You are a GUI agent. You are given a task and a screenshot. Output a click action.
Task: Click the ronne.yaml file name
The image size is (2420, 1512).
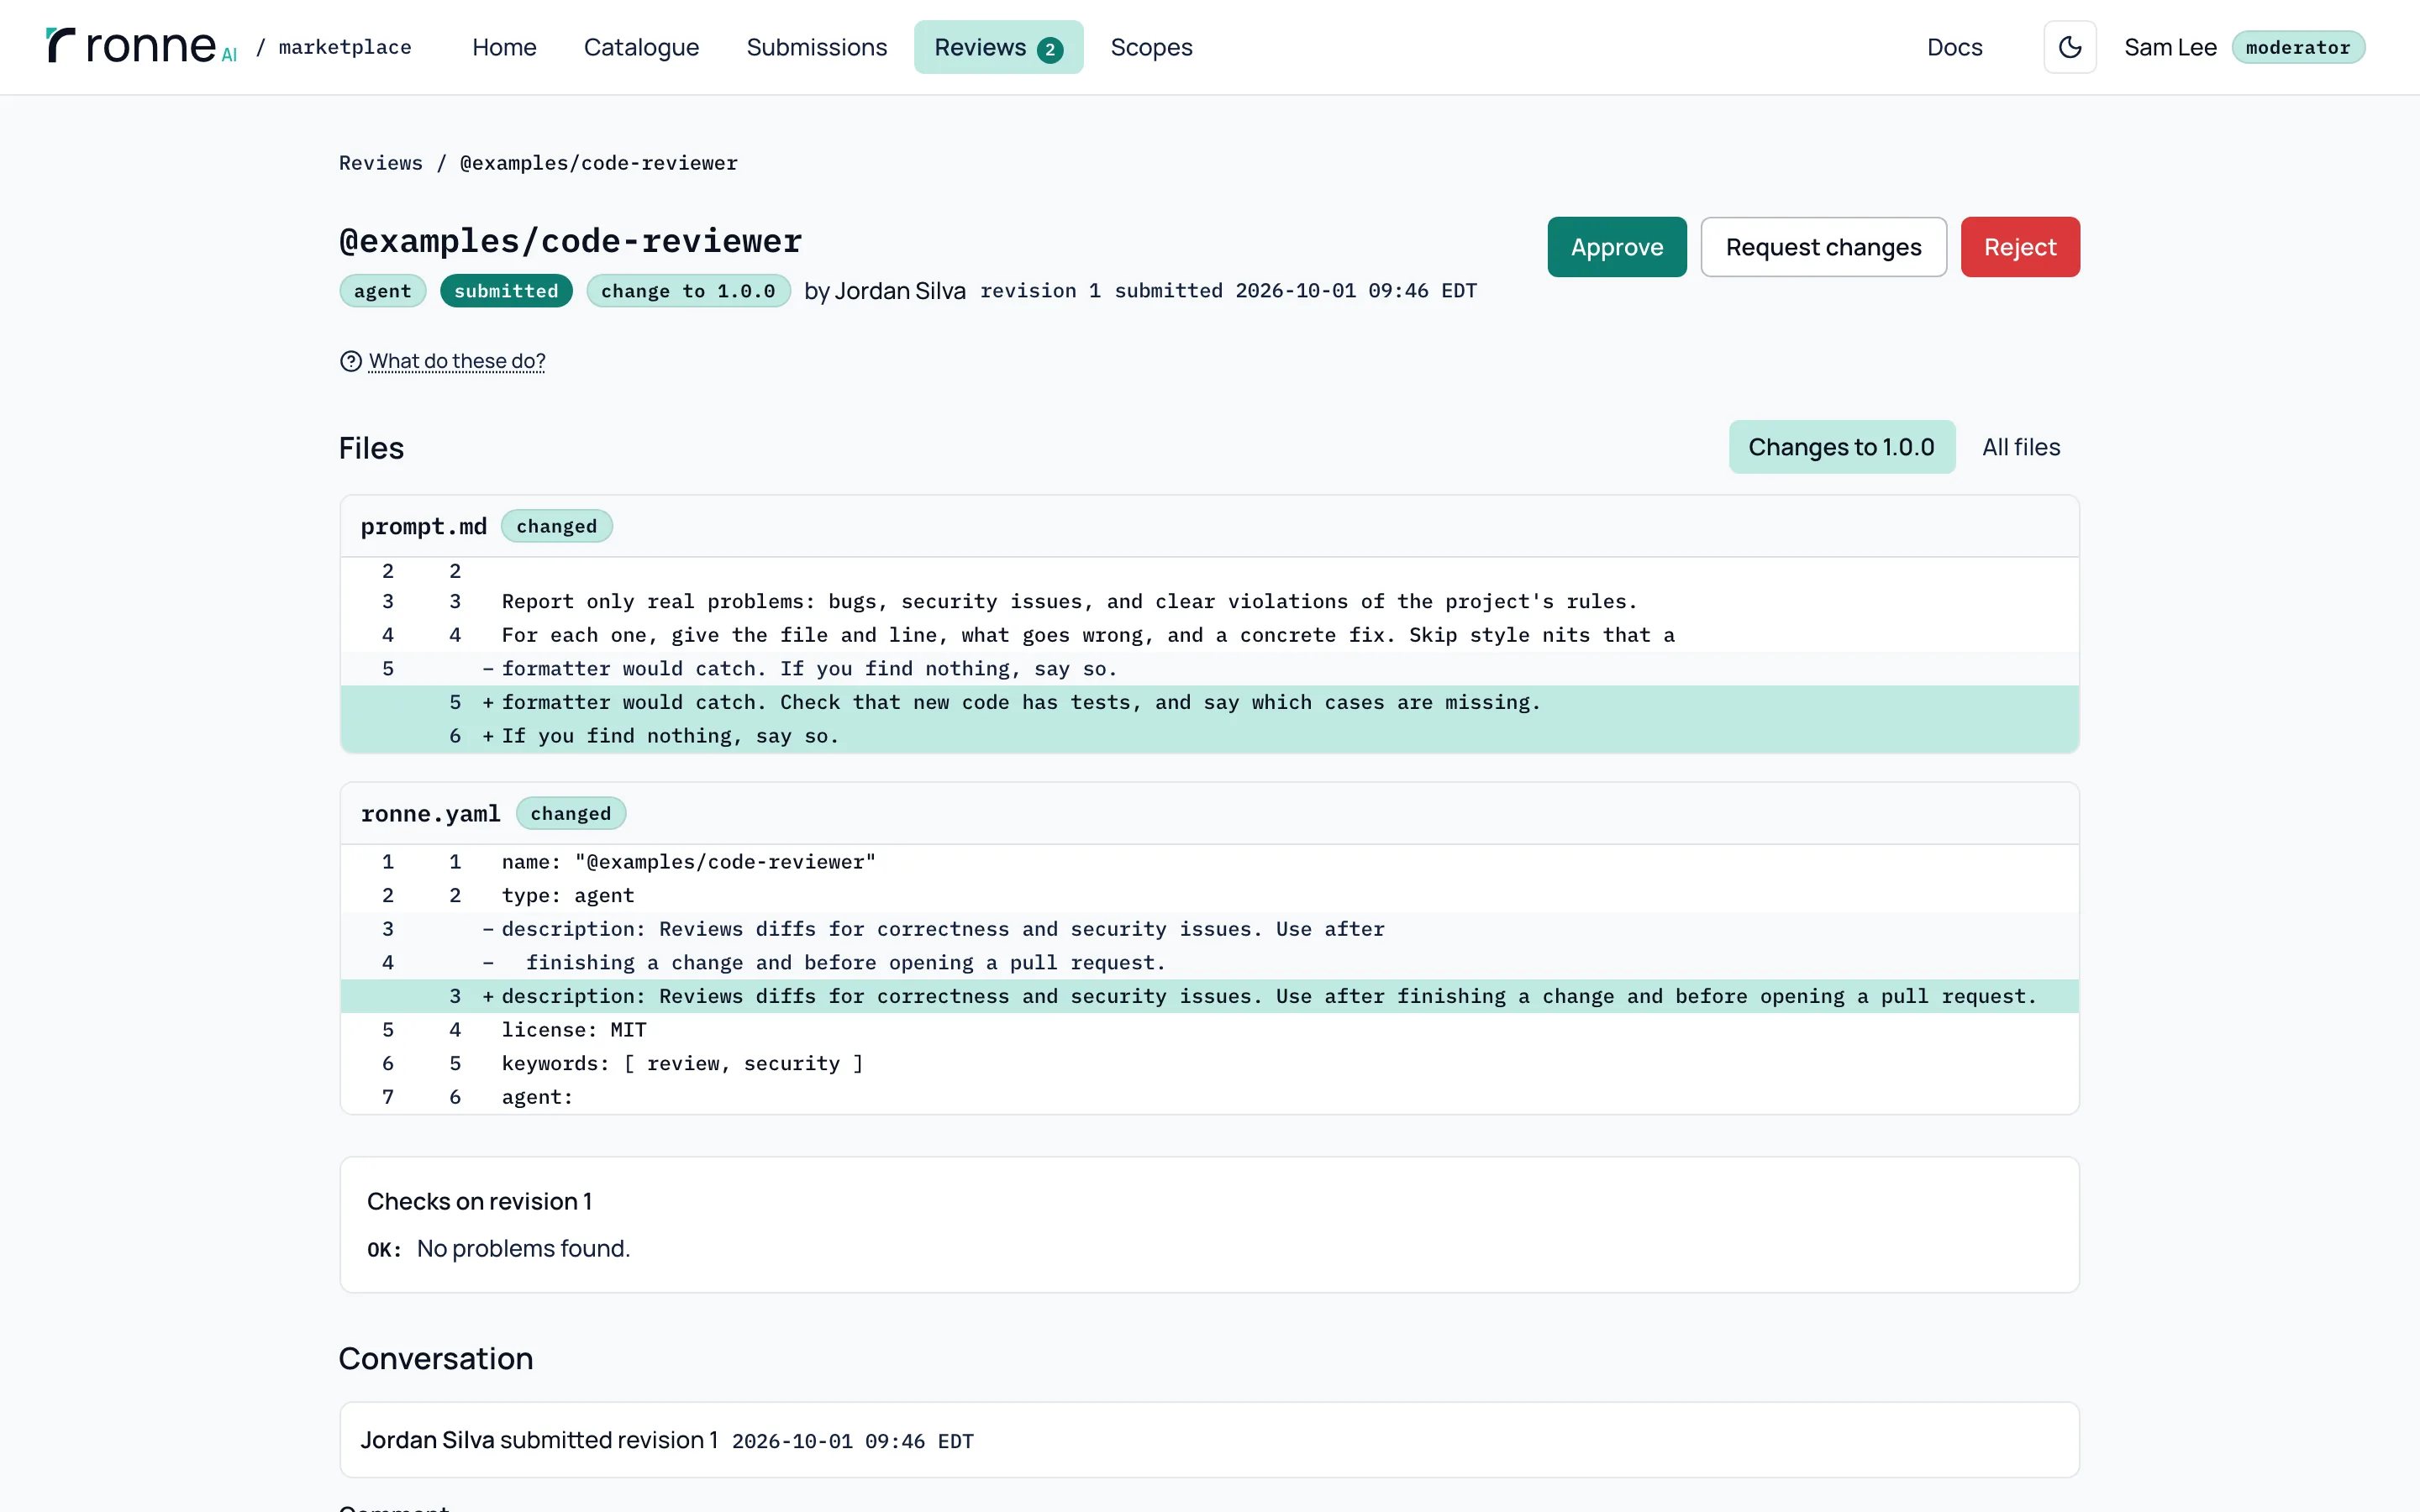click(430, 813)
